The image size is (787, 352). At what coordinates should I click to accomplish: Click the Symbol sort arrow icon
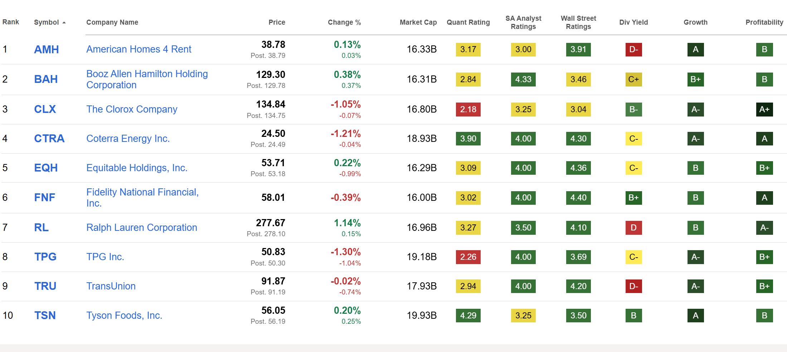pos(64,23)
